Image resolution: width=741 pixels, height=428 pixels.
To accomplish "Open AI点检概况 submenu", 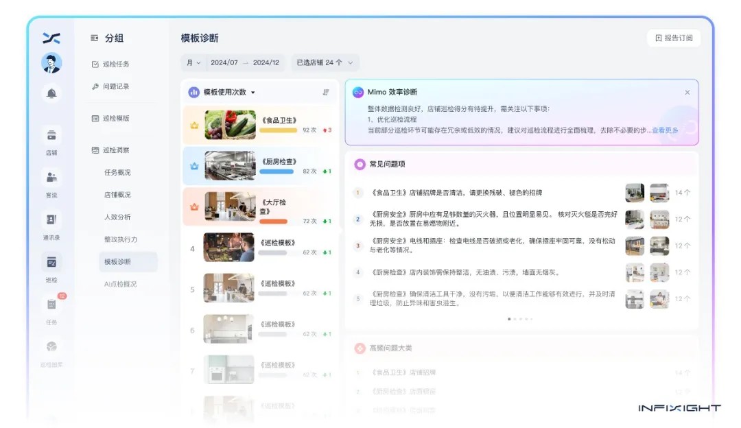I will [121, 285].
